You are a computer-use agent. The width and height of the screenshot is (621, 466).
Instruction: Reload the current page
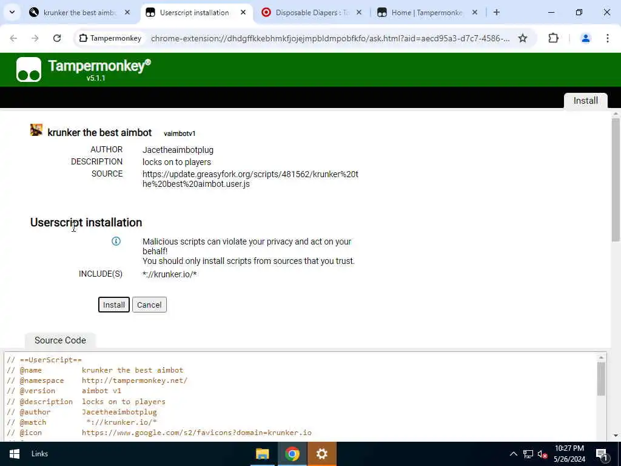57,38
